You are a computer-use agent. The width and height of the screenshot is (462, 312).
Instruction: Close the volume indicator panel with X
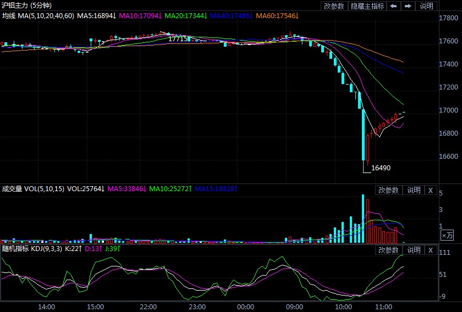(x=431, y=190)
